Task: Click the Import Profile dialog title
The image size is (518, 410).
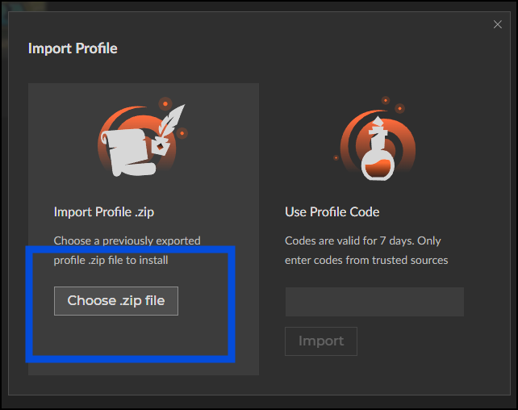Action: click(x=73, y=48)
